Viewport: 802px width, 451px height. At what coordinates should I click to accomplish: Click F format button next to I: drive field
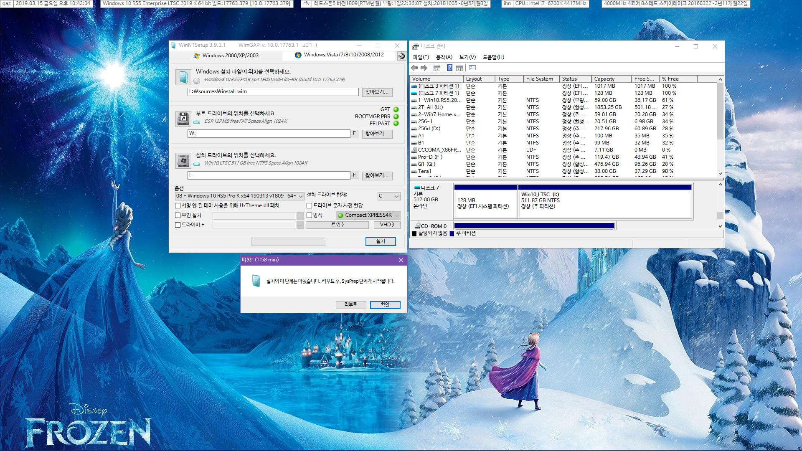coord(354,175)
